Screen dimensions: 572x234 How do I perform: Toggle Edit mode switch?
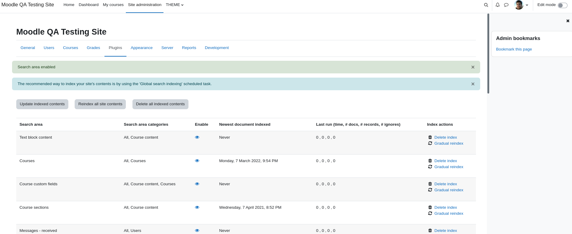pyautogui.click(x=562, y=5)
